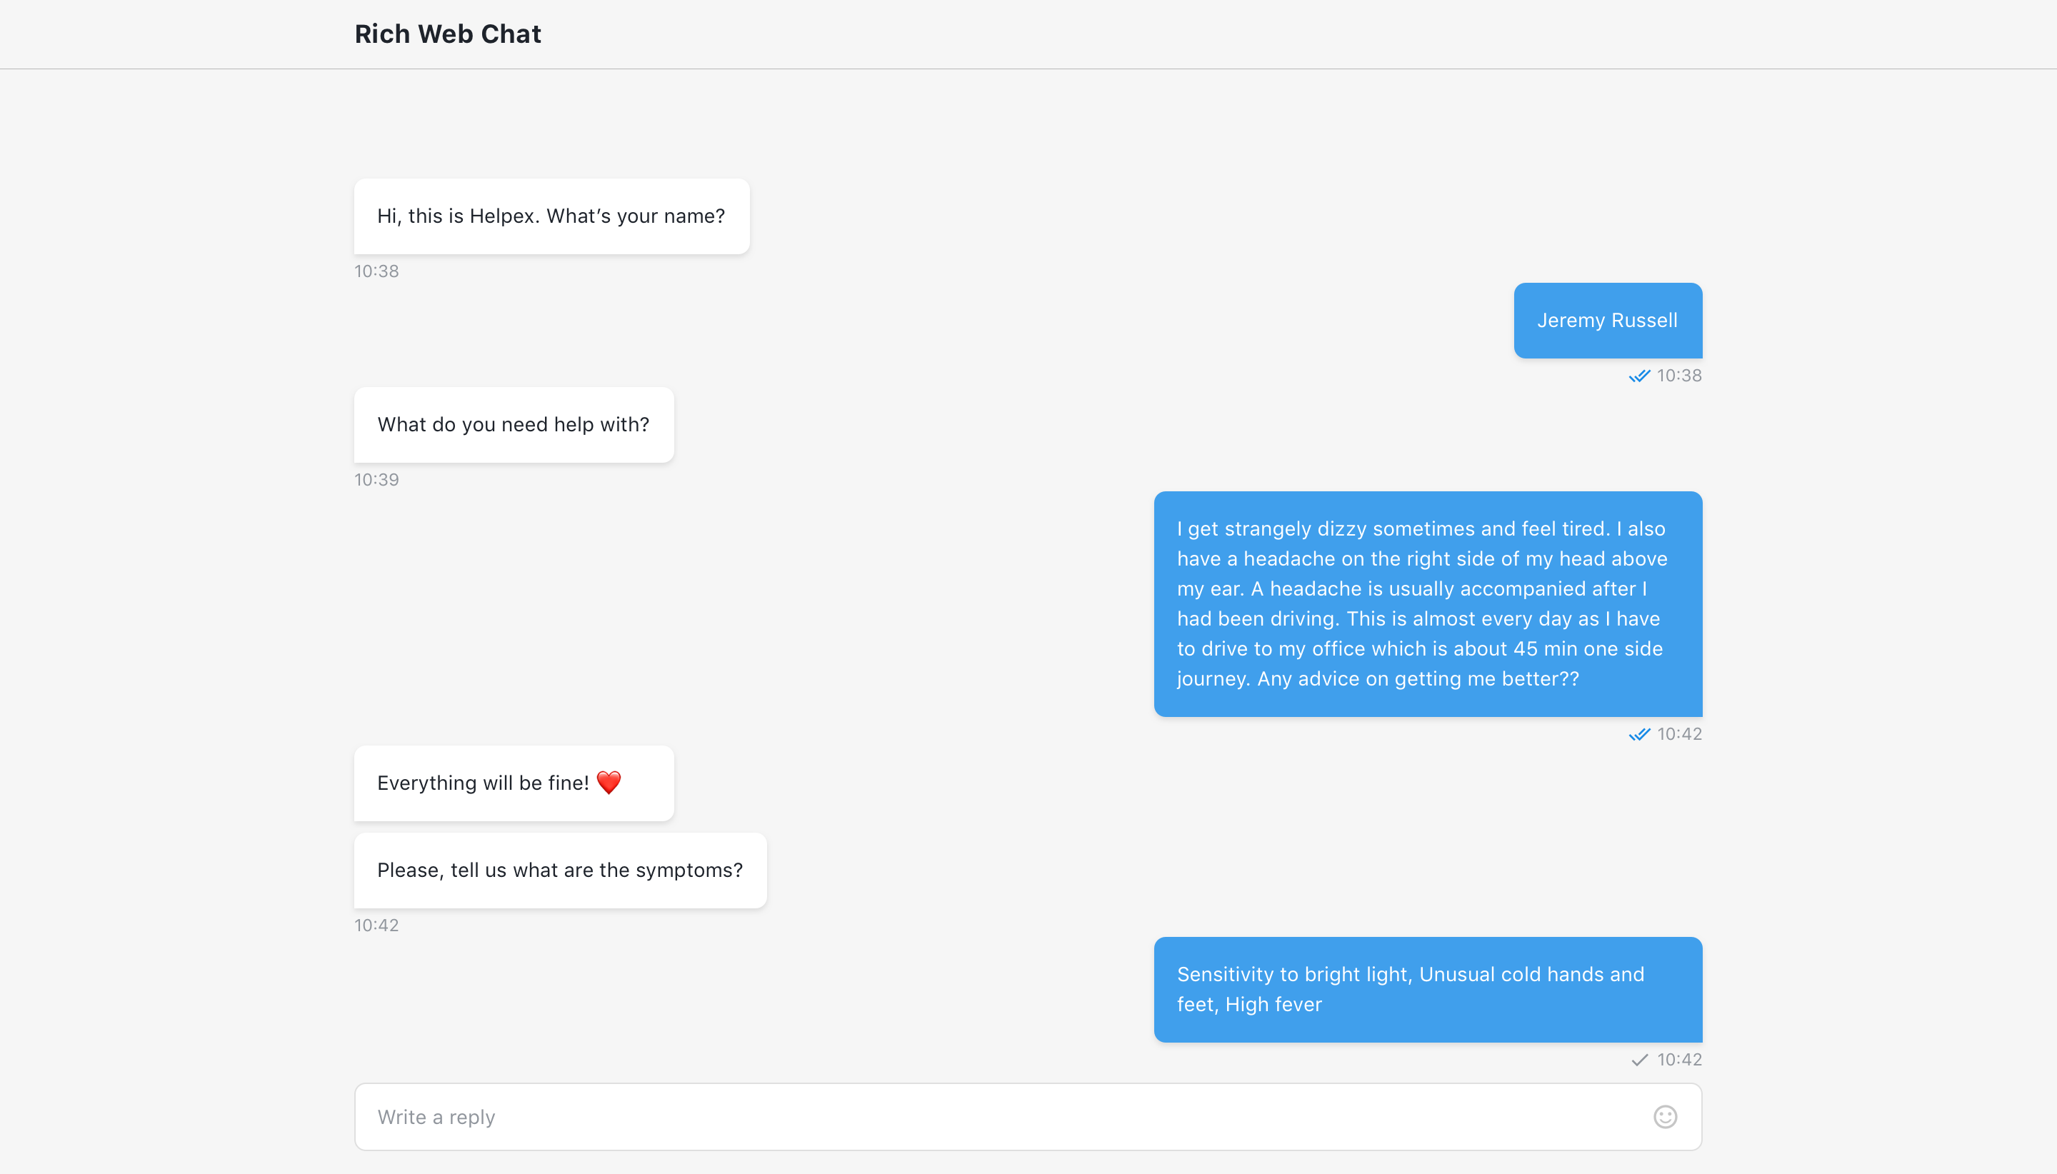
Task: Click the 10:42 time below High fever message
Action: 1679,1060
